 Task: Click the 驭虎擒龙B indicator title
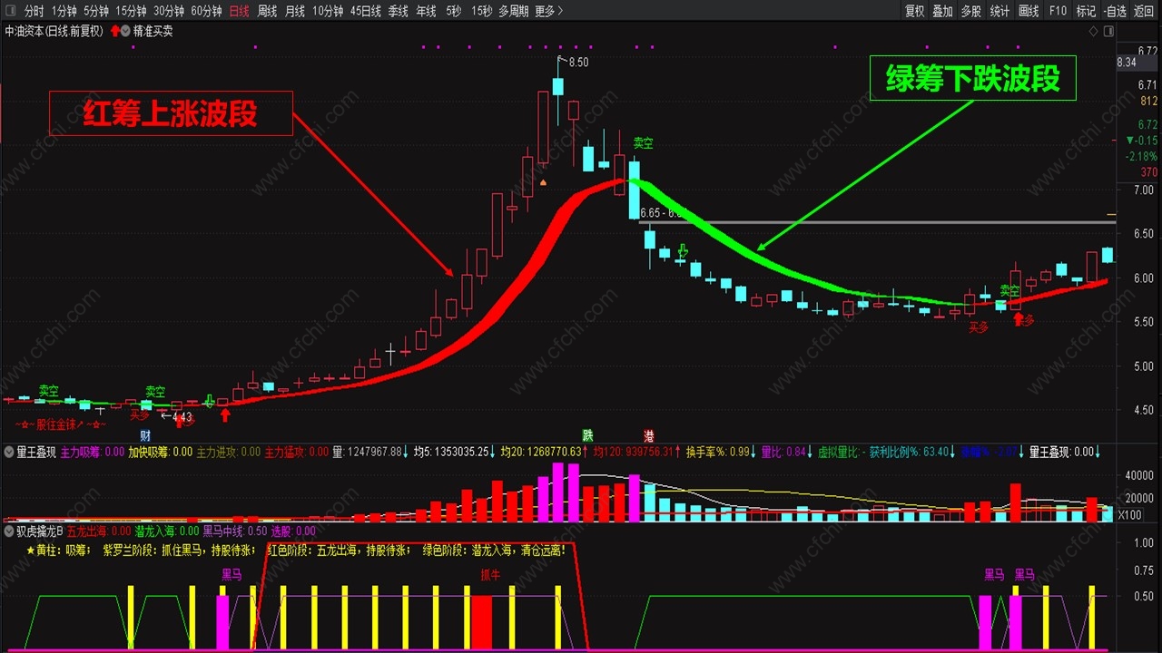click(40, 531)
